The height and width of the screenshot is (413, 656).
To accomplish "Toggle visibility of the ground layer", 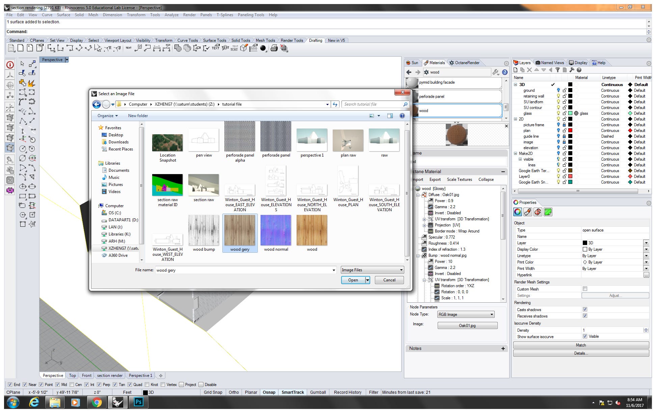I will coord(558,91).
